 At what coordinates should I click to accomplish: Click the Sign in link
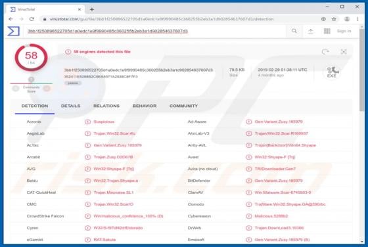(344, 31)
